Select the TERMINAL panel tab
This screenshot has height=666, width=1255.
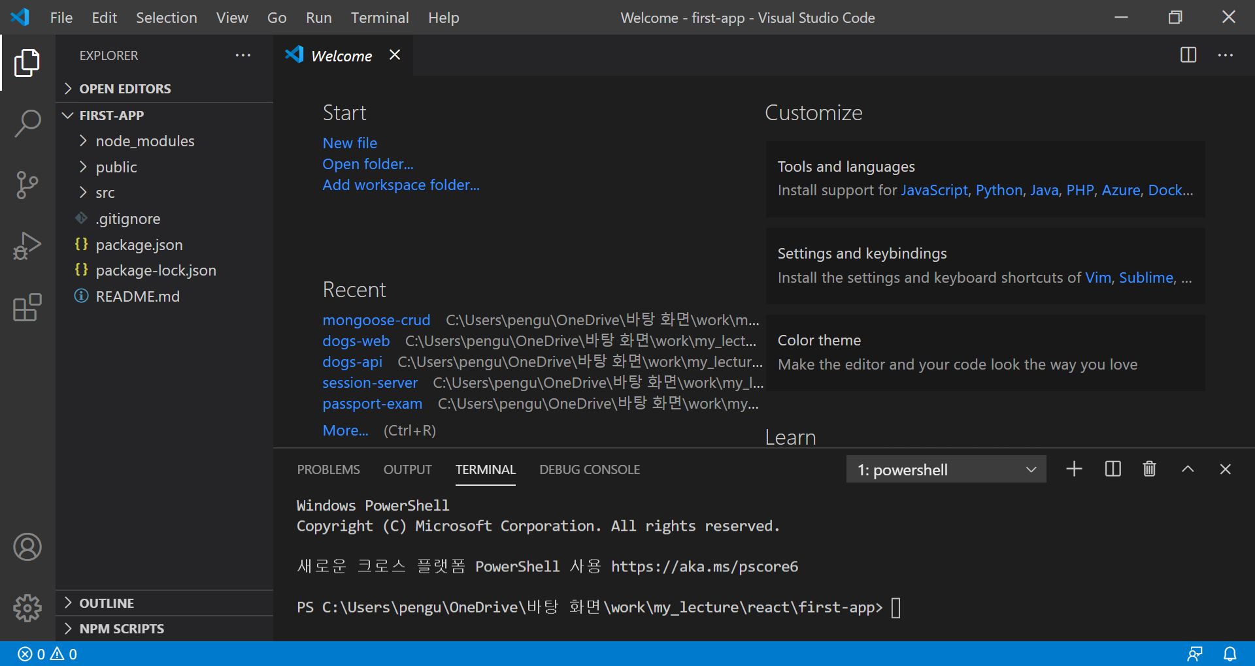coord(486,469)
